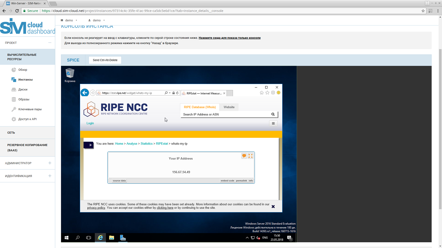Click the orange feedback speech bubble icon
This screenshot has width=442, height=248.
tap(244, 156)
